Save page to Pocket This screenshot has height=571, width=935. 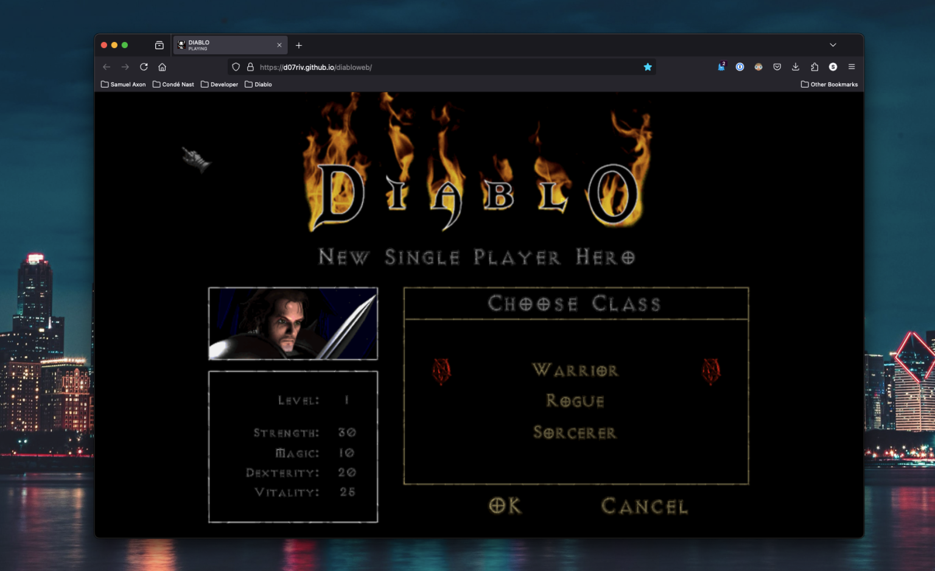point(777,67)
